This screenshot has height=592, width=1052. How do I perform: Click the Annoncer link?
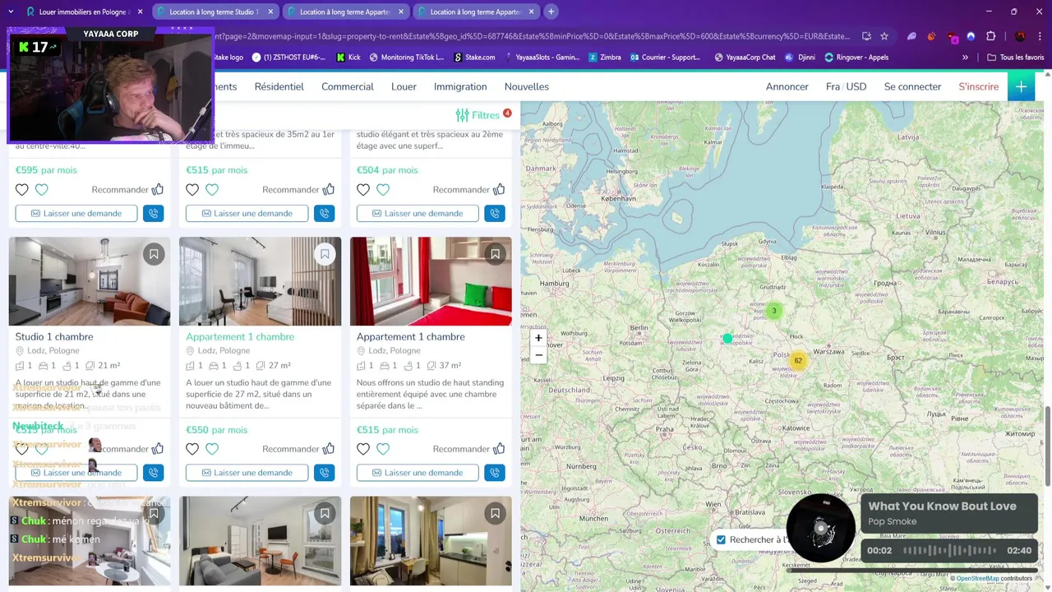(x=787, y=86)
